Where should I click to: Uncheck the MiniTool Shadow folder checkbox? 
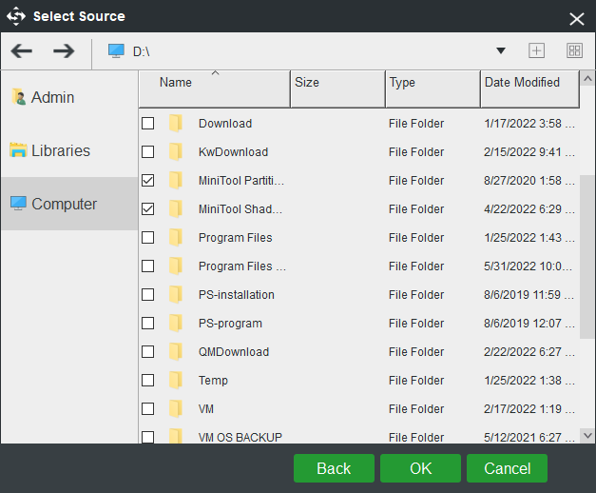[147, 209]
